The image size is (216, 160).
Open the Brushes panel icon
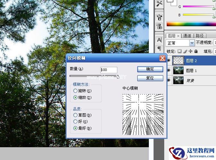click(159, 17)
